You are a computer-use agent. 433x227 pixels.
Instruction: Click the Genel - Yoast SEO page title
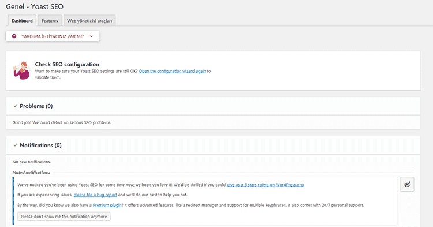(x=35, y=6)
